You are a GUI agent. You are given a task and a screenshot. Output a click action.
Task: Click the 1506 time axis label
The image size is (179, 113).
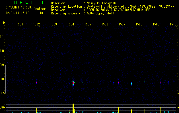click(x=105, y=24)
